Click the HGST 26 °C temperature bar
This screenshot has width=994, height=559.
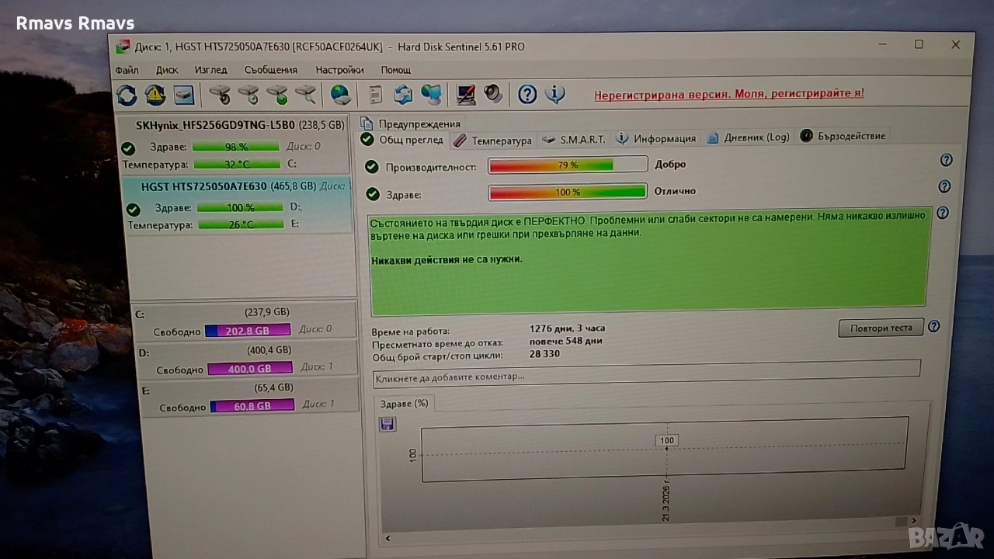[241, 224]
